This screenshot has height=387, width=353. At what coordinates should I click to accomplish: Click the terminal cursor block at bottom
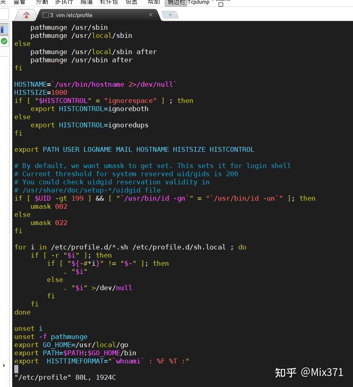16,369
